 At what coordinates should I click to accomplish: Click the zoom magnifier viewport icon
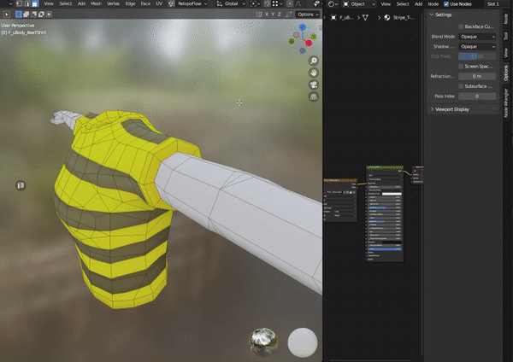(x=314, y=61)
